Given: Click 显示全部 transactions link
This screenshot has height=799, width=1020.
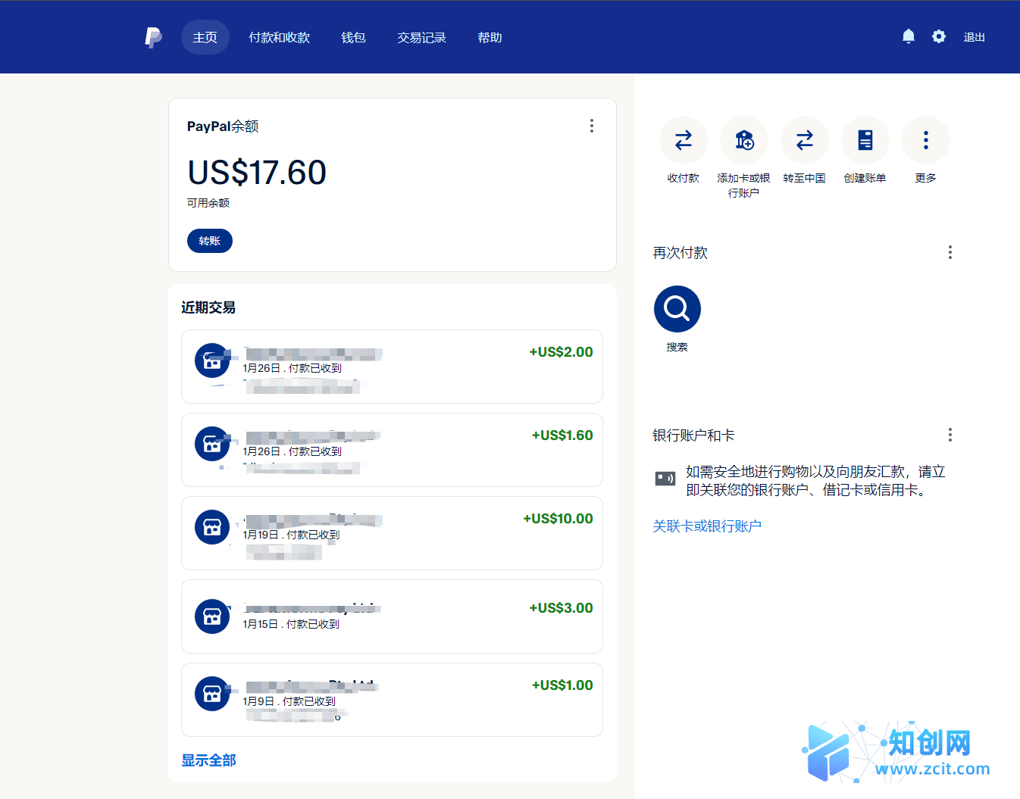Looking at the screenshot, I should pos(208,760).
